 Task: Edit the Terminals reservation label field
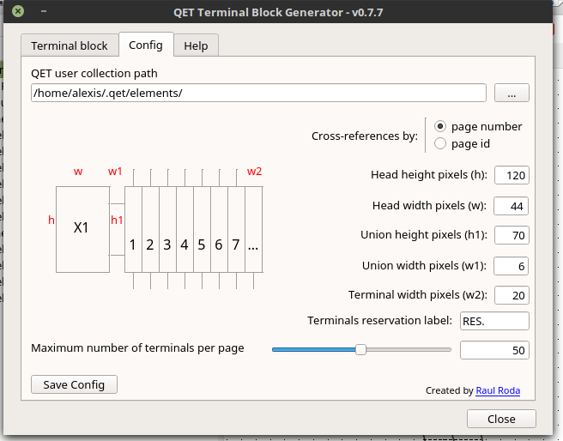click(494, 321)
